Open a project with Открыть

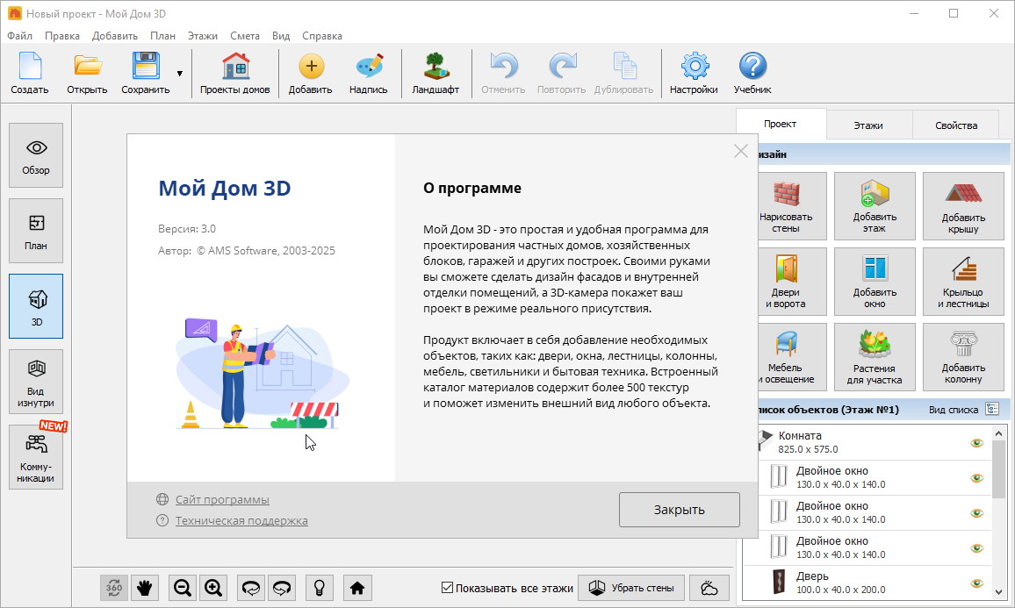click(x=87, y=74)
